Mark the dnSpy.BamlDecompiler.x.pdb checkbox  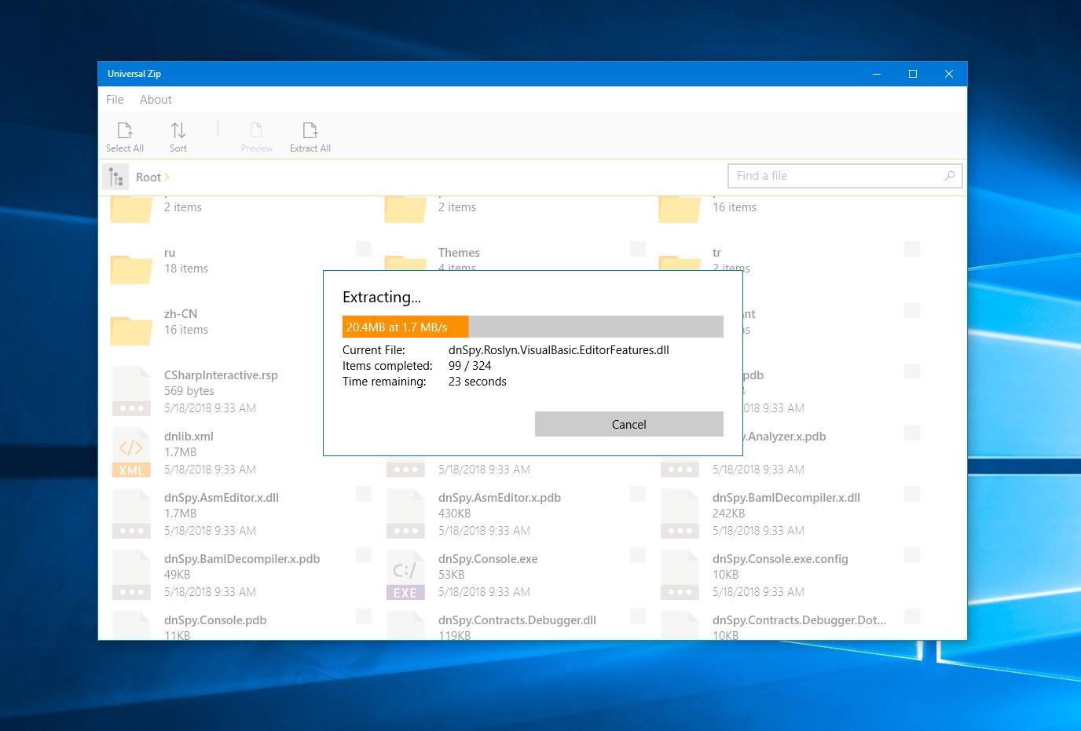point(364,555)
